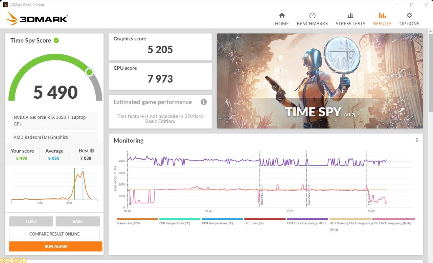Viewport: 433px width, 263px height.
Task: Select the BENCHMARKS tab label
Action: [x=312, y=24]
